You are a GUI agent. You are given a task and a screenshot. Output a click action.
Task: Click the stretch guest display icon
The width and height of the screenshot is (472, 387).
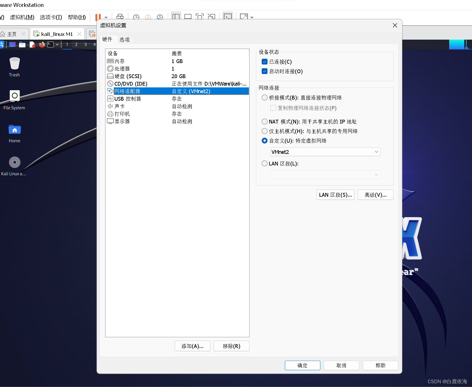coord(244,17)
